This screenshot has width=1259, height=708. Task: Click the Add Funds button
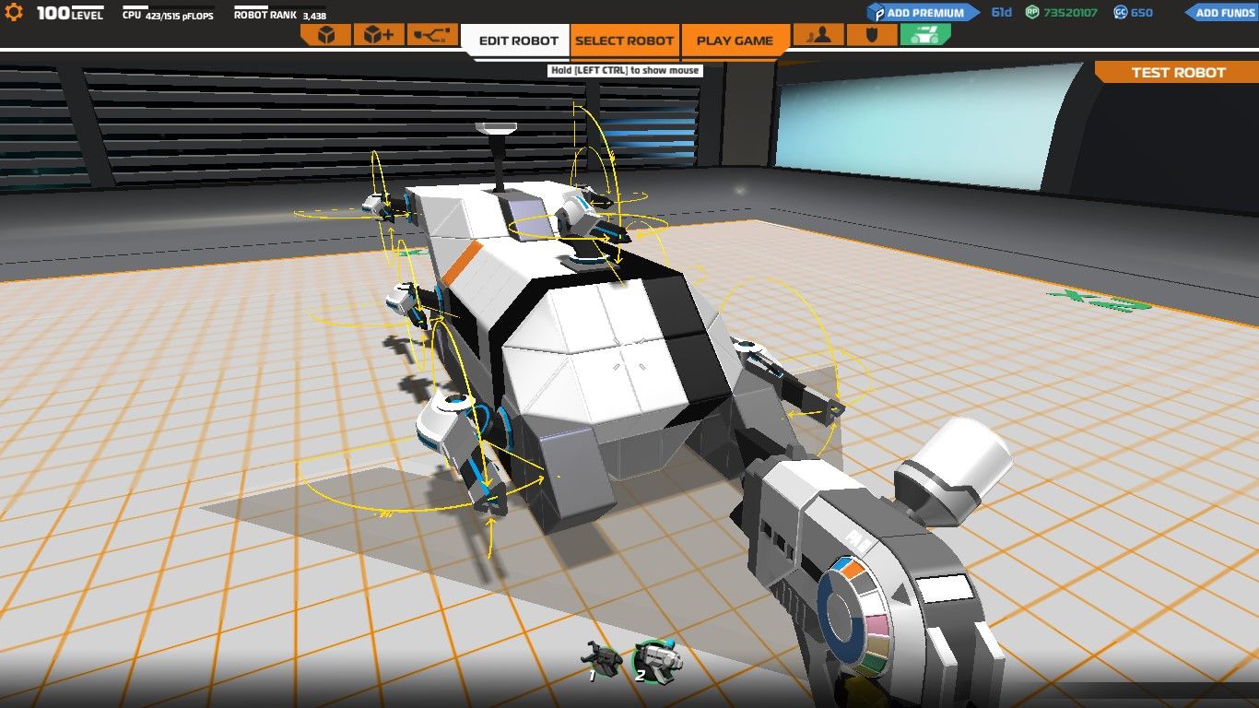click(x=1221, y=13)
